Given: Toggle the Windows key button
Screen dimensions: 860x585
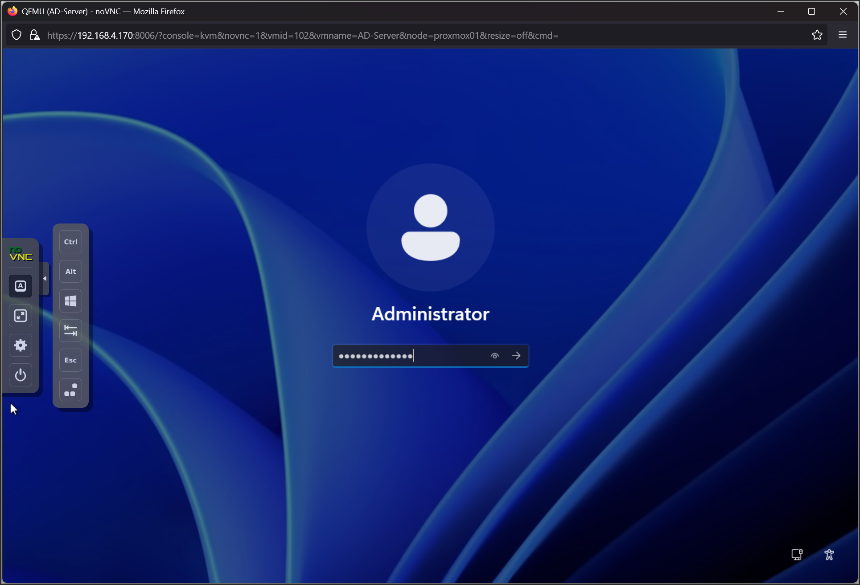Looking at the screenshot, I should point(70,301).
